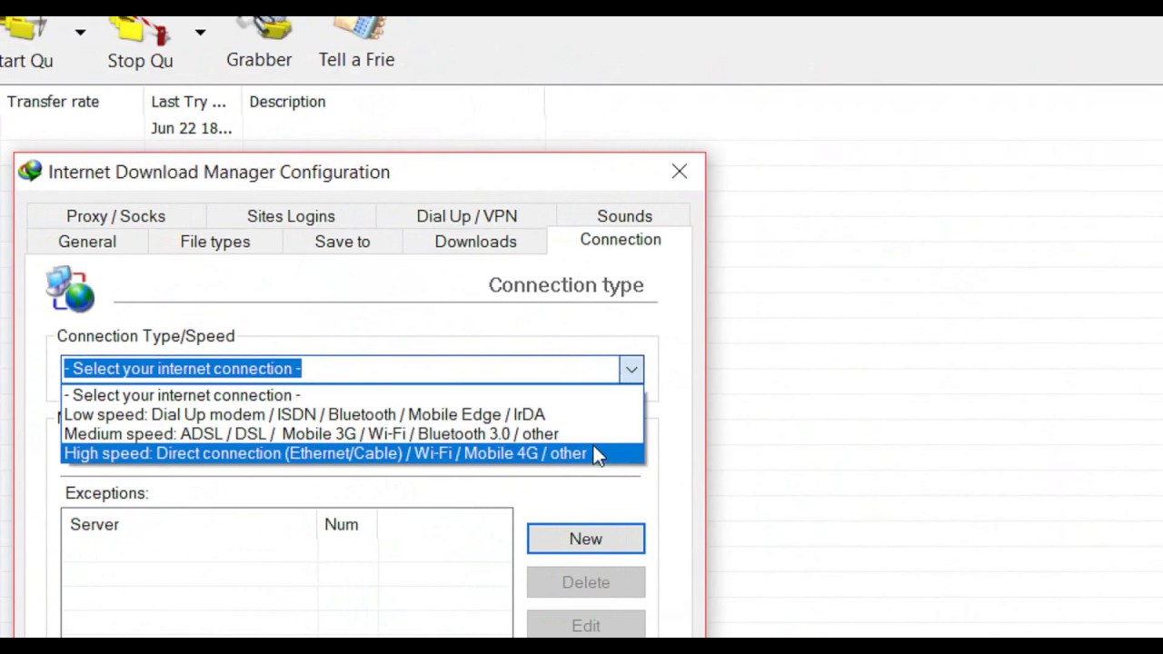Viewport: 1163px width, 654px height.
Task: Click the New exception button
Action: click(586, 539)
